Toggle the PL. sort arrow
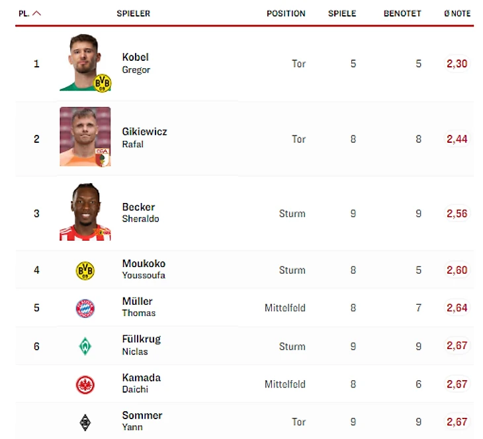Viewport: 483px width, 439px height. 36,13
